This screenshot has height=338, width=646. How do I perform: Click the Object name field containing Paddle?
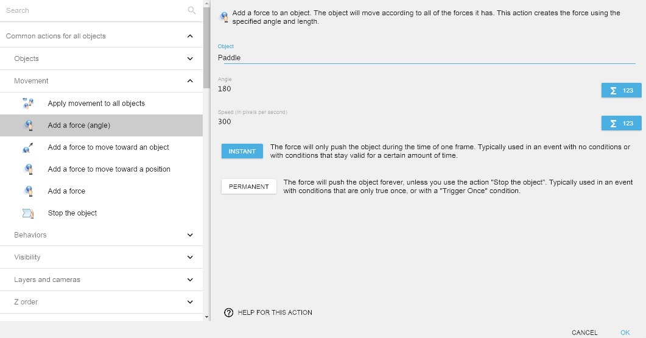426,58
